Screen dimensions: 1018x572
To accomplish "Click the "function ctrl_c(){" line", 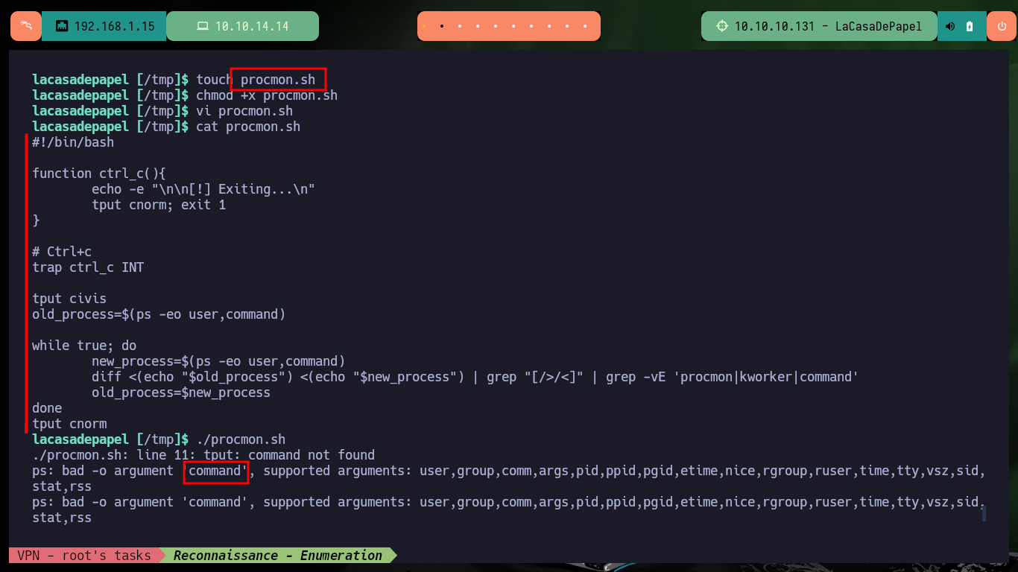I will click(99, 174).
